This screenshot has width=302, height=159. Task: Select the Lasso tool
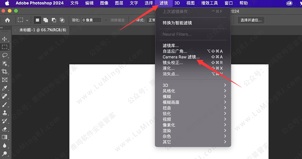5,55
